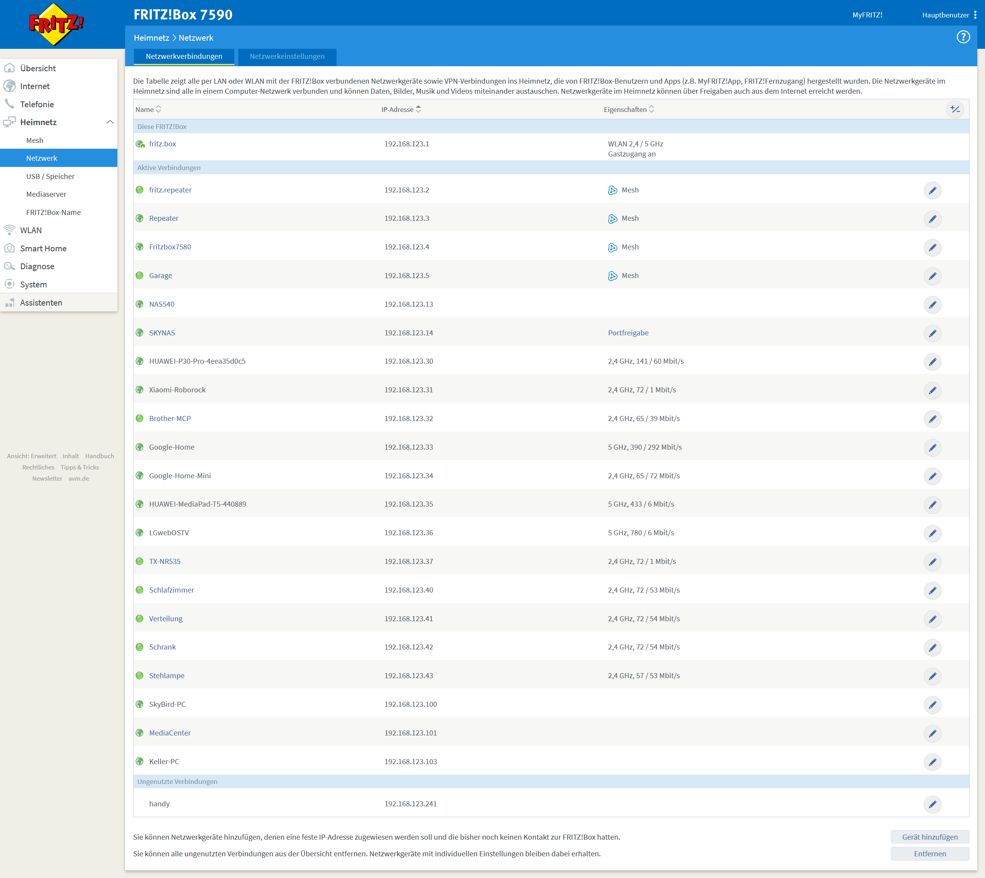Edit the NAS540 device entry

(932, 305)
